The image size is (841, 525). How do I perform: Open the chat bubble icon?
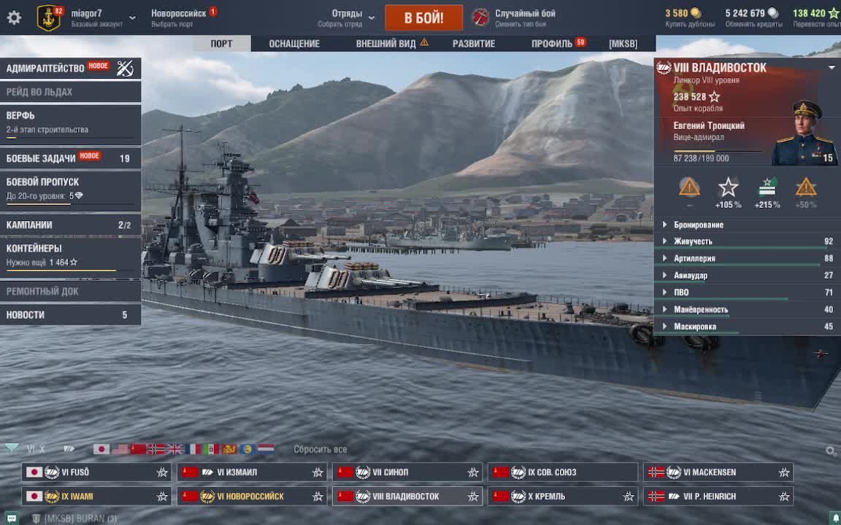pyautogui.click(x=11, y=518)
